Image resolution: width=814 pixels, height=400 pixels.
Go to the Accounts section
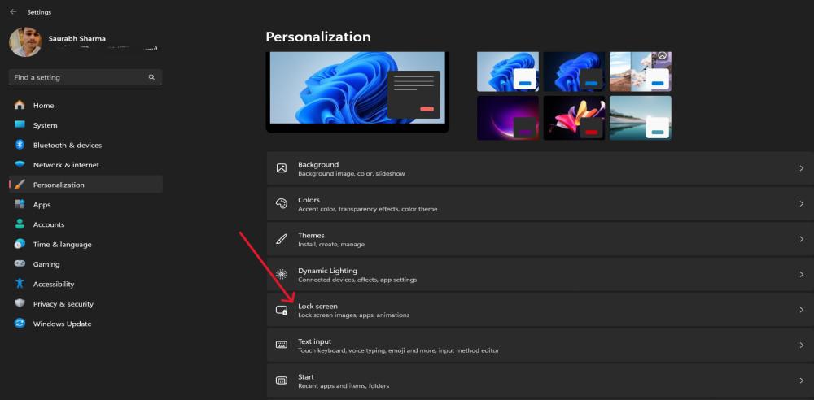tap(85, 224)
